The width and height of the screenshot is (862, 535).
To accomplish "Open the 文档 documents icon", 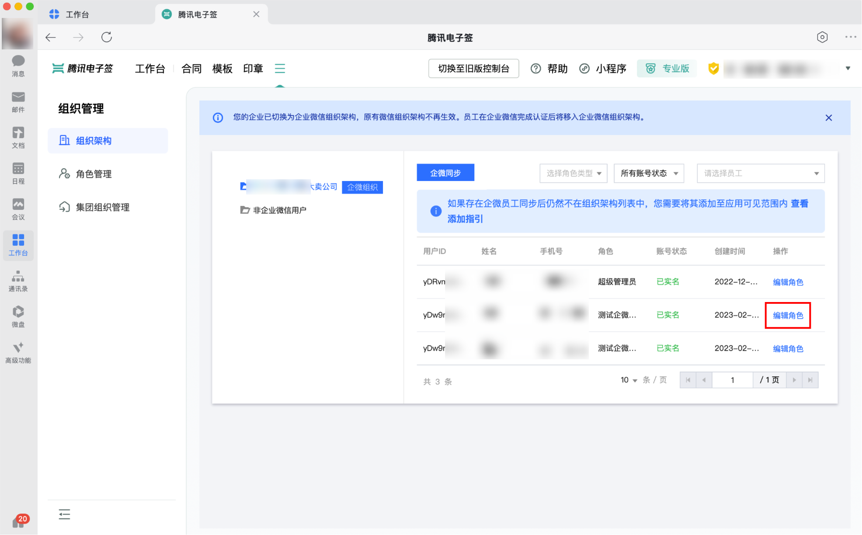I will (x=18, y=137).
